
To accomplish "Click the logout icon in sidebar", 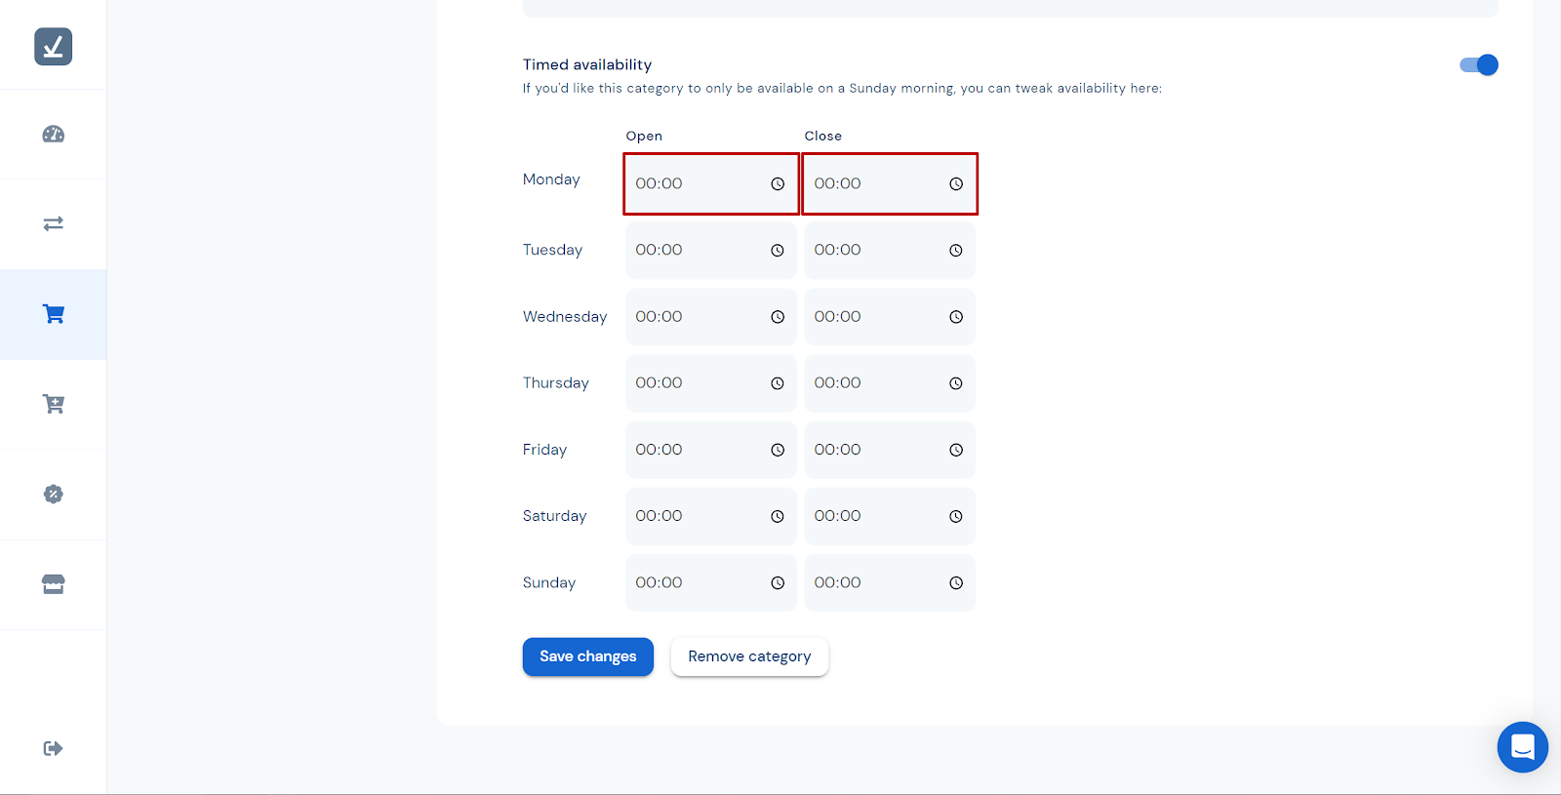I will pos(54,748).
